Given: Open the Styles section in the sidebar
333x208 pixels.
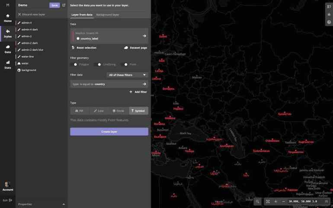Looking at the screenshot, I should pyautogui.click(x=8, y=34).
